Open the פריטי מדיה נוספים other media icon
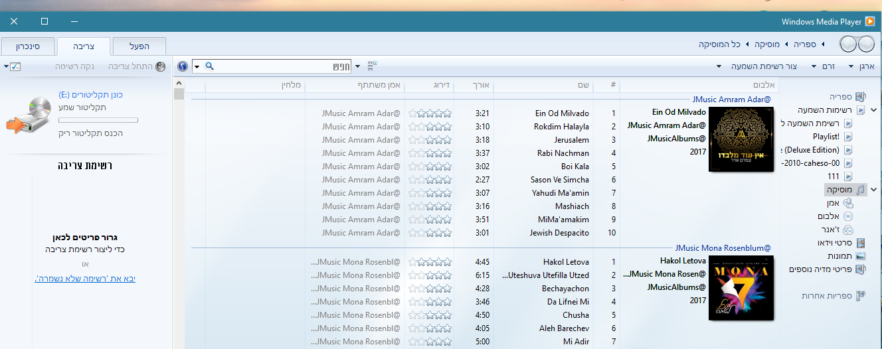Image resolution: width=882 pixels, height=349 pixels. [861, 269]
